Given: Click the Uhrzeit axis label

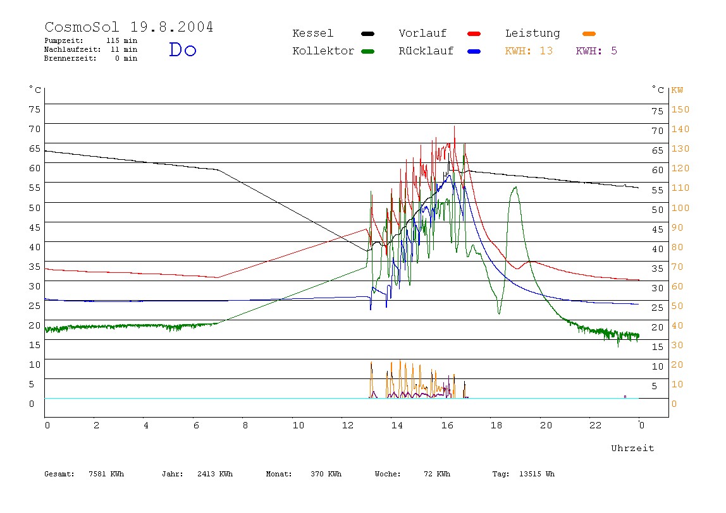Looking at the screenshot, I should (x=632, y=448).
